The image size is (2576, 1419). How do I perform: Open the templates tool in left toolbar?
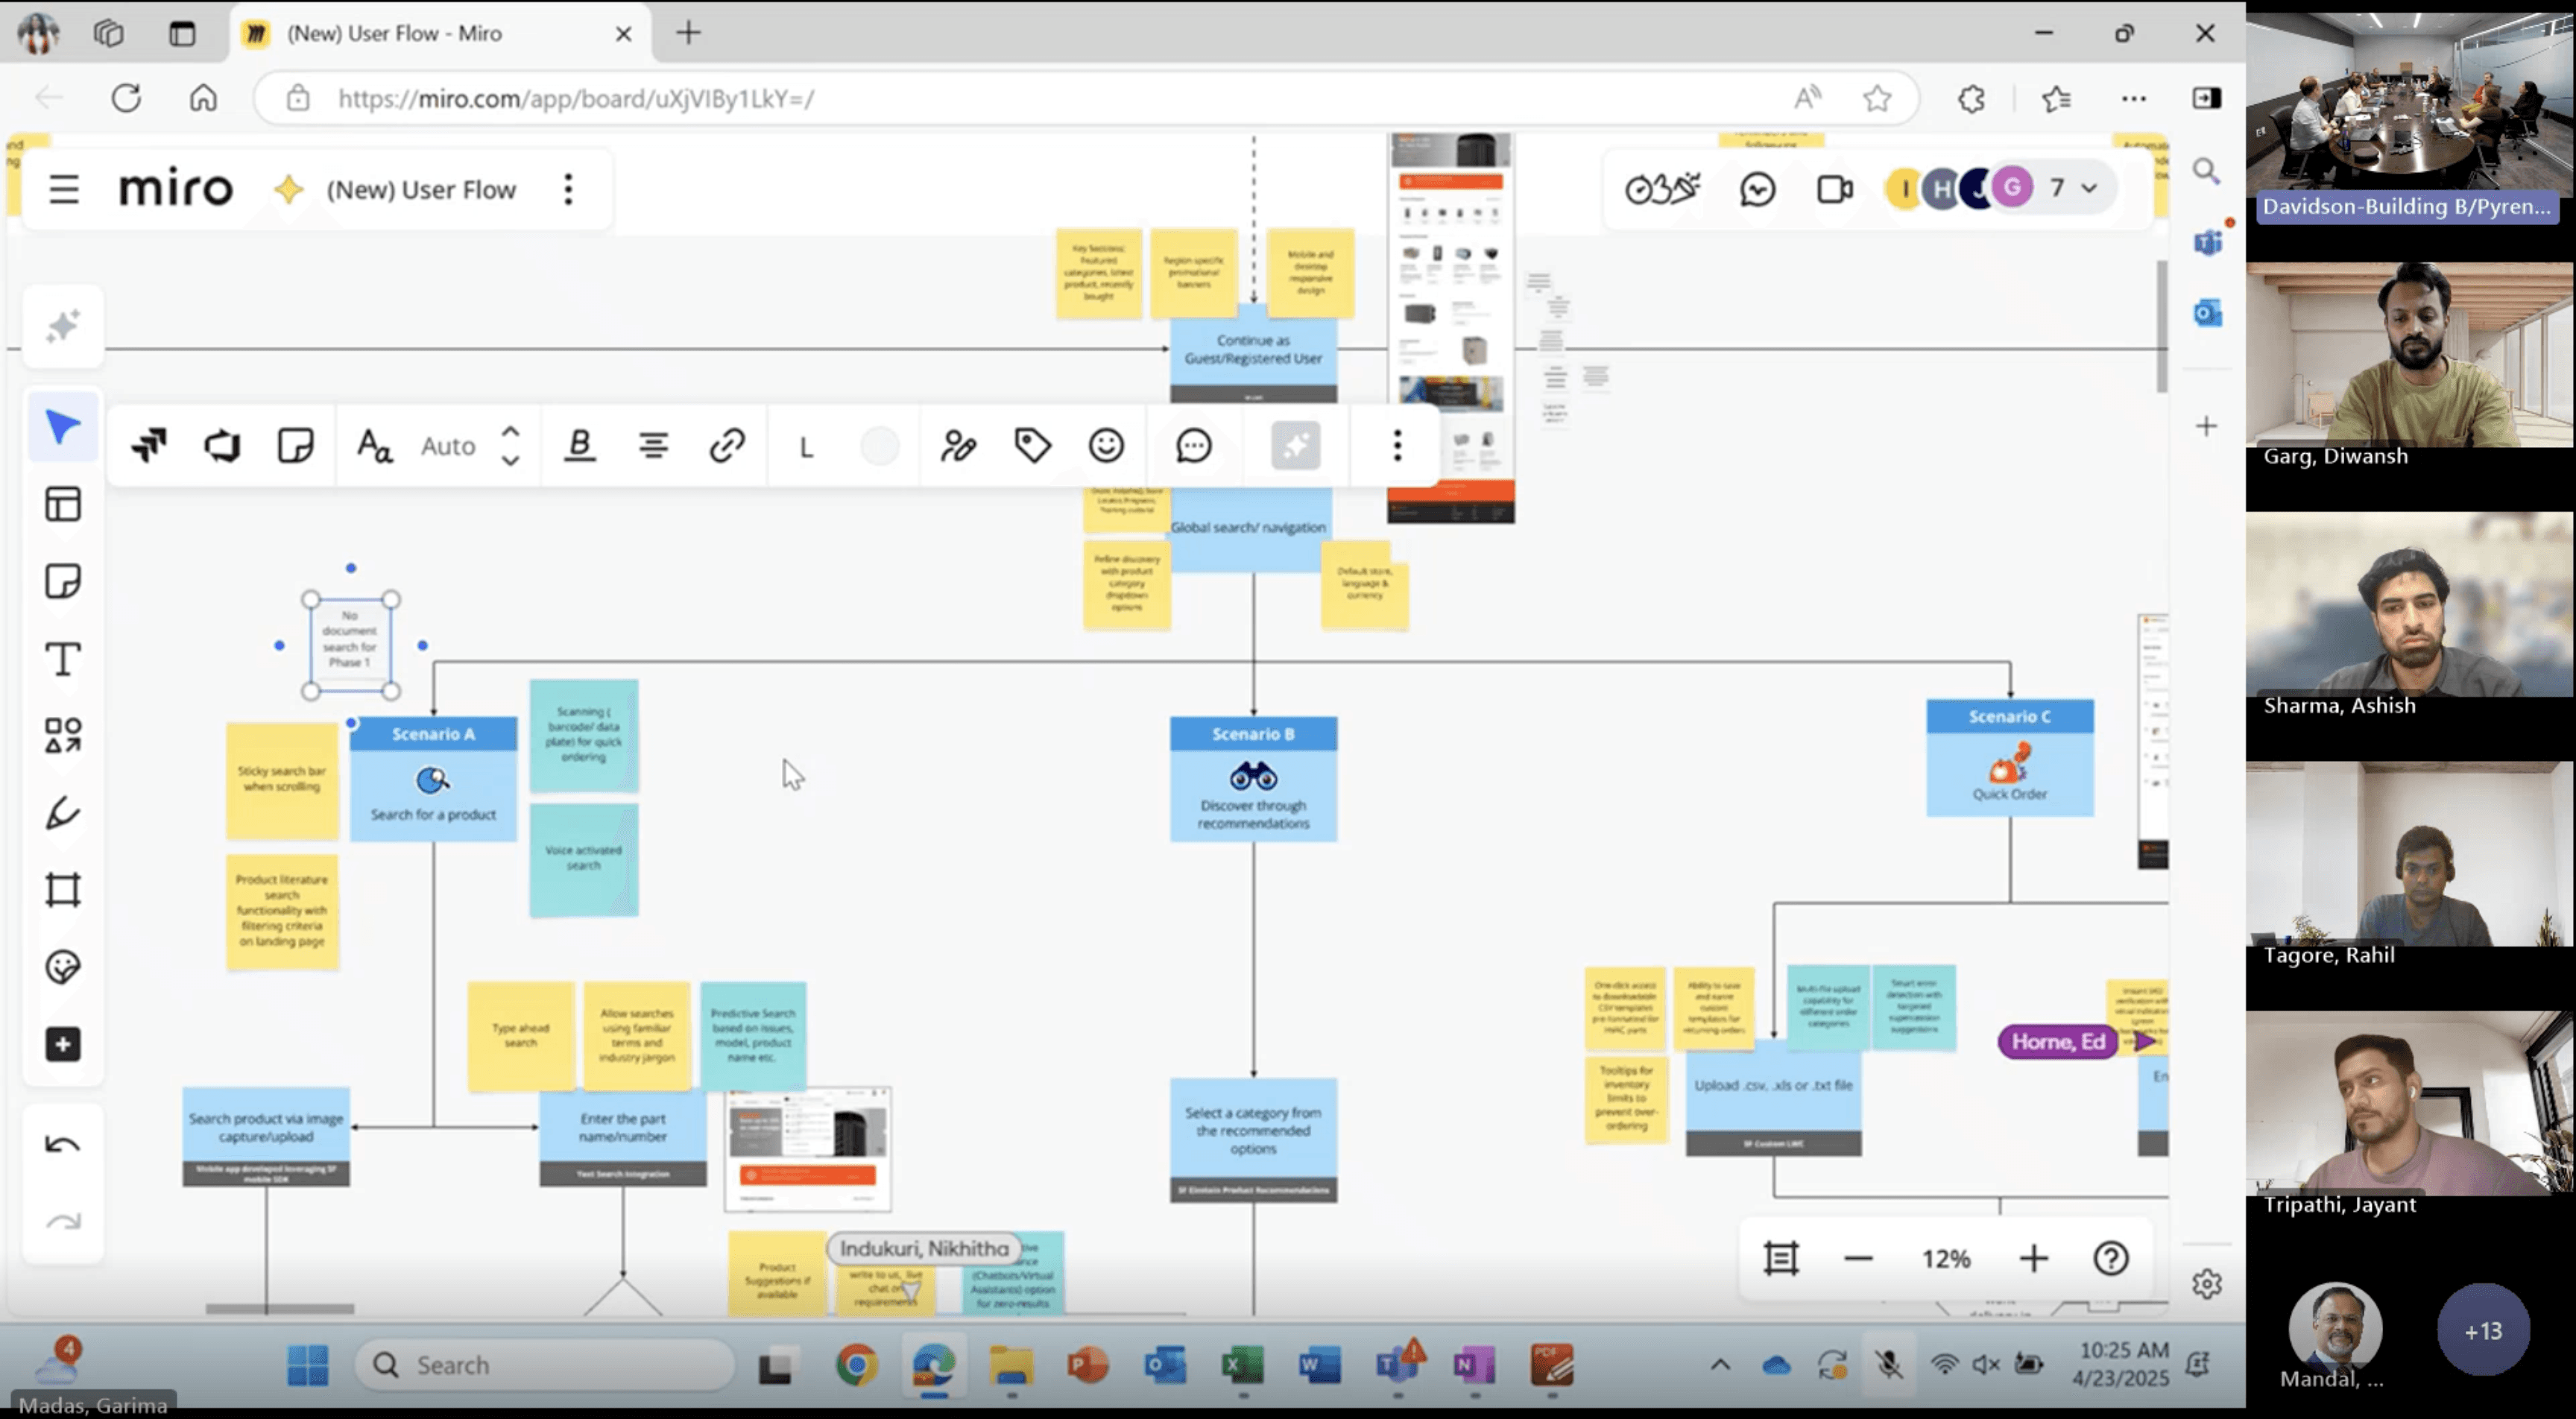pyautogui.click(x=62, y=504)
